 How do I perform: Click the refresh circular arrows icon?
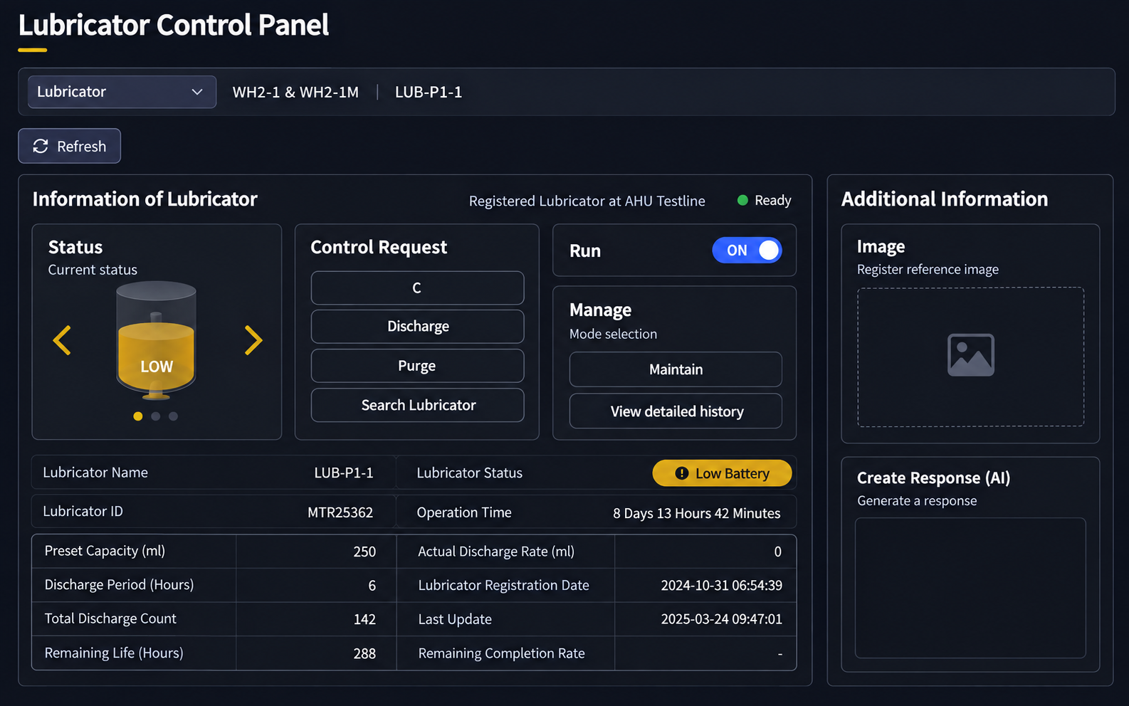tap(41, 146)
